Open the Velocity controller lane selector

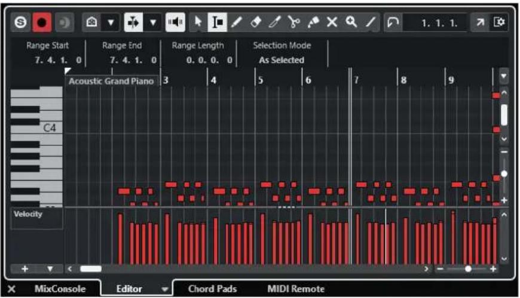tap(37, 218)
